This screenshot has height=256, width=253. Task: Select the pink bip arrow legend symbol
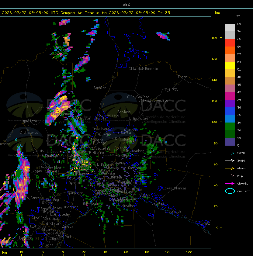230,176
